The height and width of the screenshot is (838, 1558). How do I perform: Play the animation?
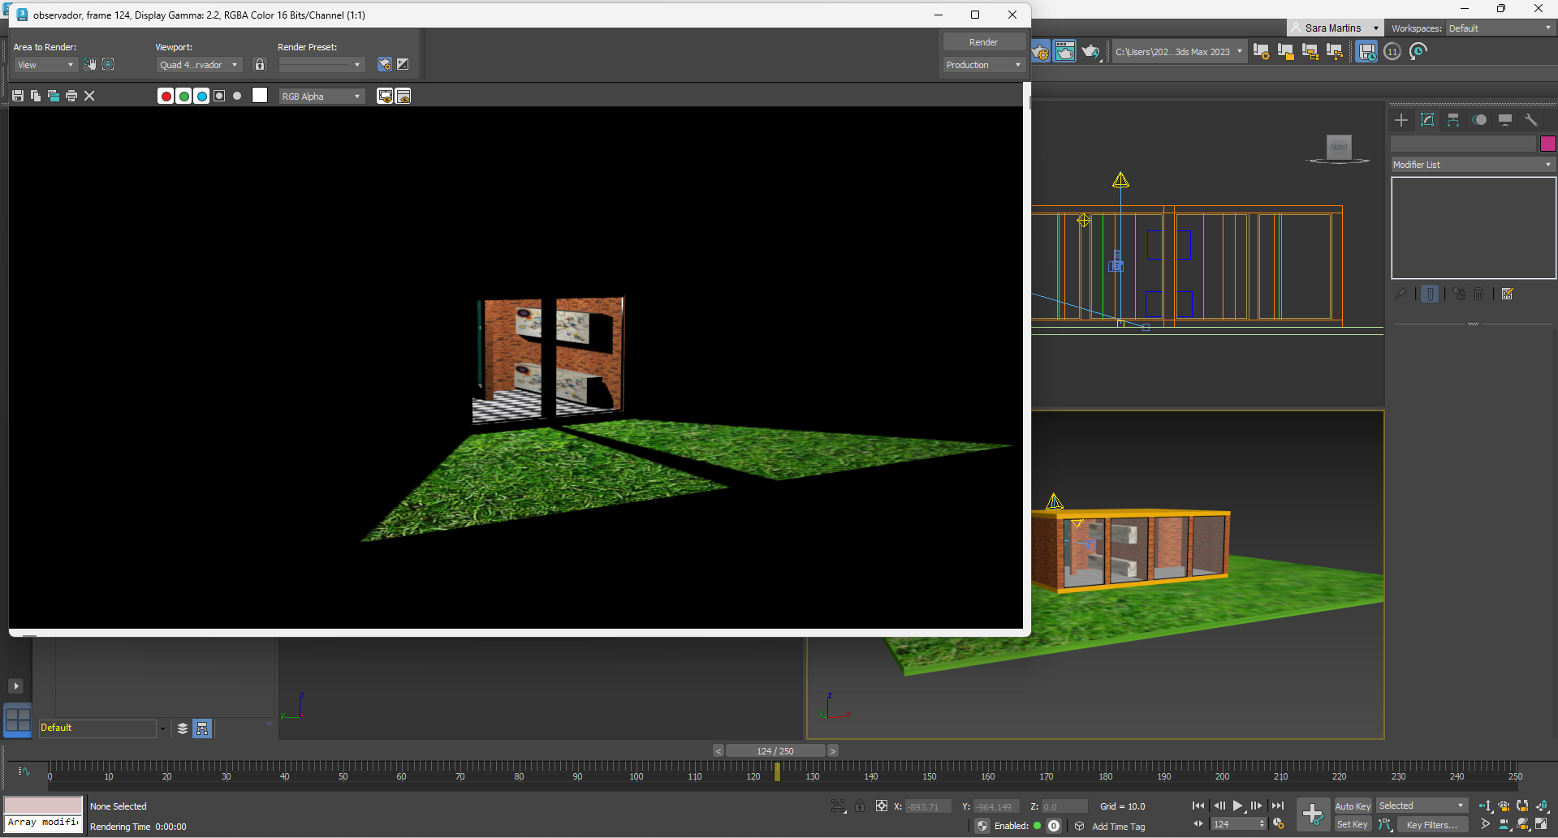pos(1237,806)
